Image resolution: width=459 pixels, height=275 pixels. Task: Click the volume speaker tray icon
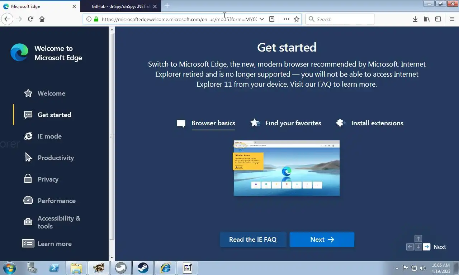point(423,268)
